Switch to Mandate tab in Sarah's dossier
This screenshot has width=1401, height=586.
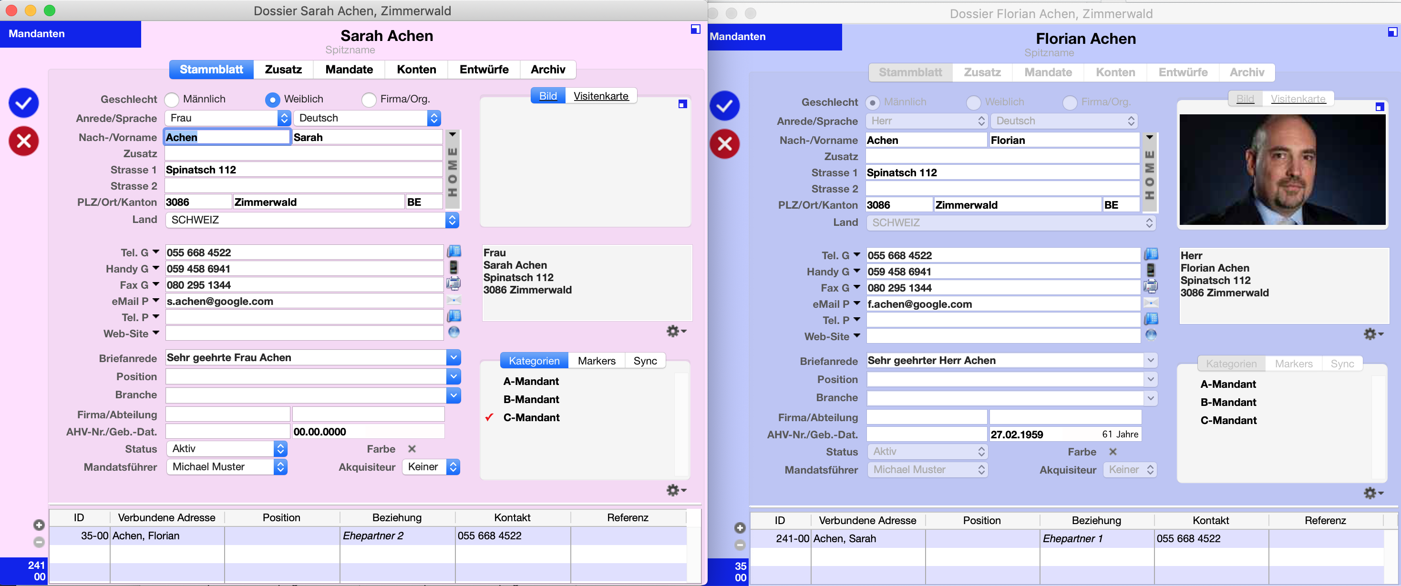click(x=349, y=70)
